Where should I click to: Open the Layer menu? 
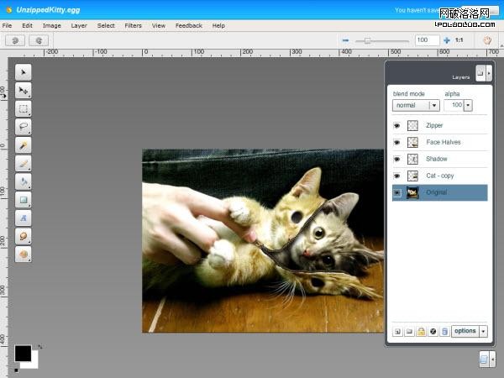[x=79, y=26]
